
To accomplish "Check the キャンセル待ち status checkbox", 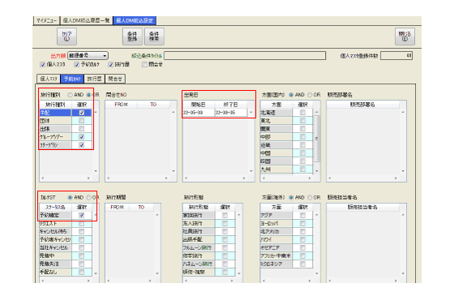I will pyautogui.click(x=82, y=231).
